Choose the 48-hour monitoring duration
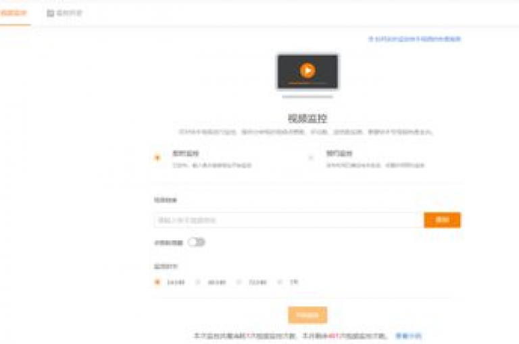 [198, 282]
